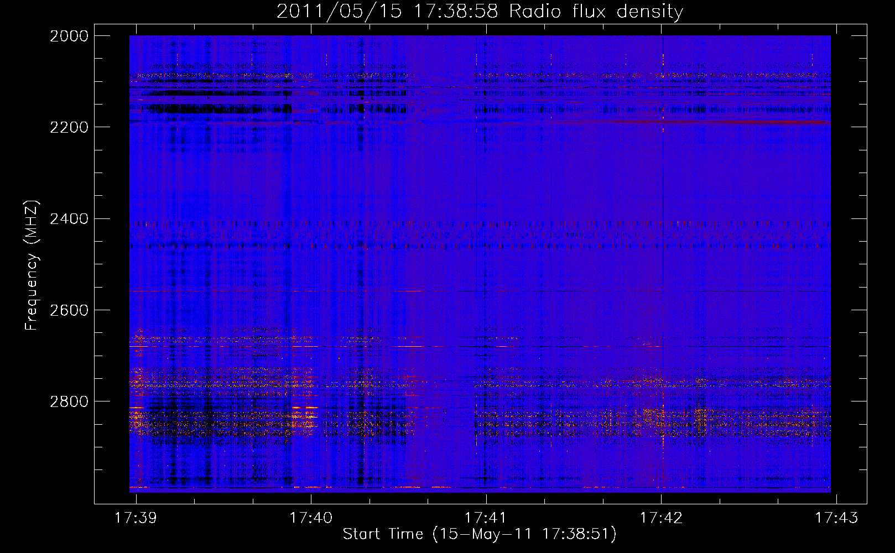Click the plot title "Radio flux density"
This screenshot has height=553, width=895.
pos(596,12)
